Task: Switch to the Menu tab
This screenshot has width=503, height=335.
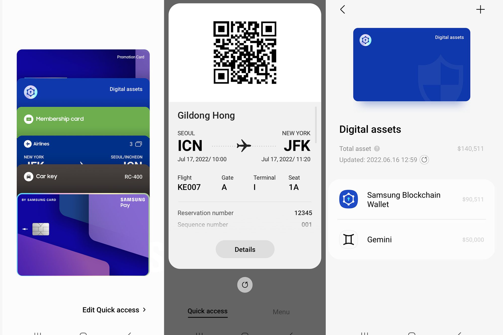Action: [281, 310]
